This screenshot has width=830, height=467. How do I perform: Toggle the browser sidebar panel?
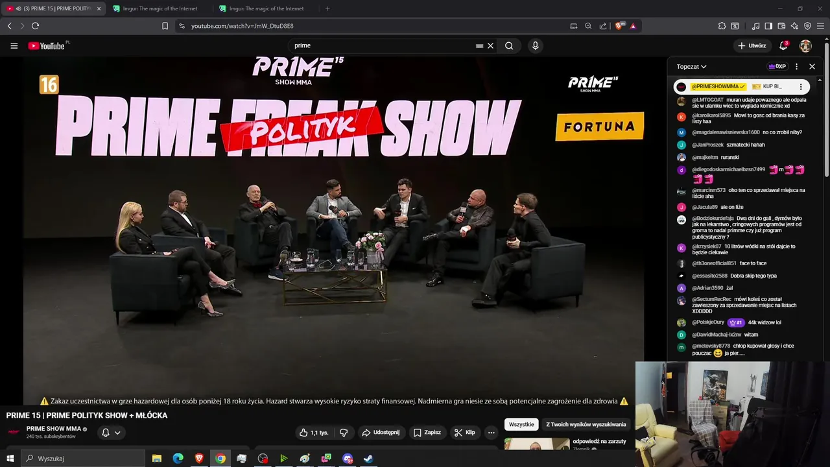[x=768, y=26]
